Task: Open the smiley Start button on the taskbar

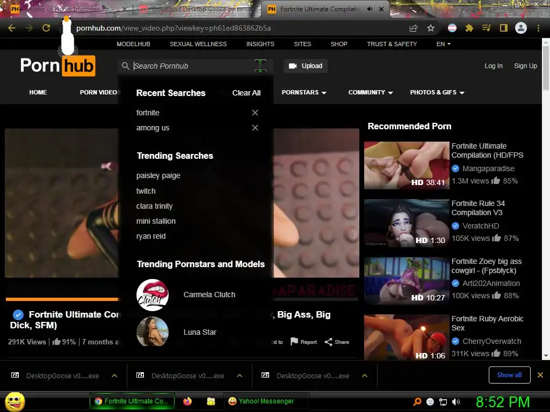Action: tap(15, 401)
